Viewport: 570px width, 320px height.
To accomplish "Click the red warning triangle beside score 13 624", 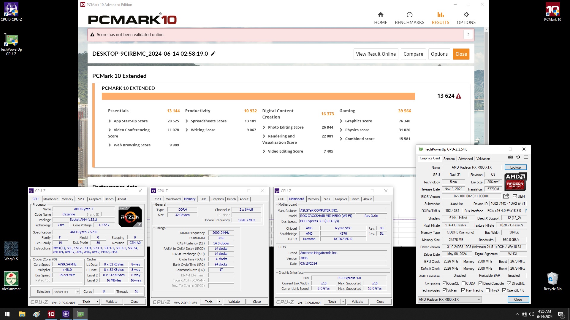I will 458,96.
